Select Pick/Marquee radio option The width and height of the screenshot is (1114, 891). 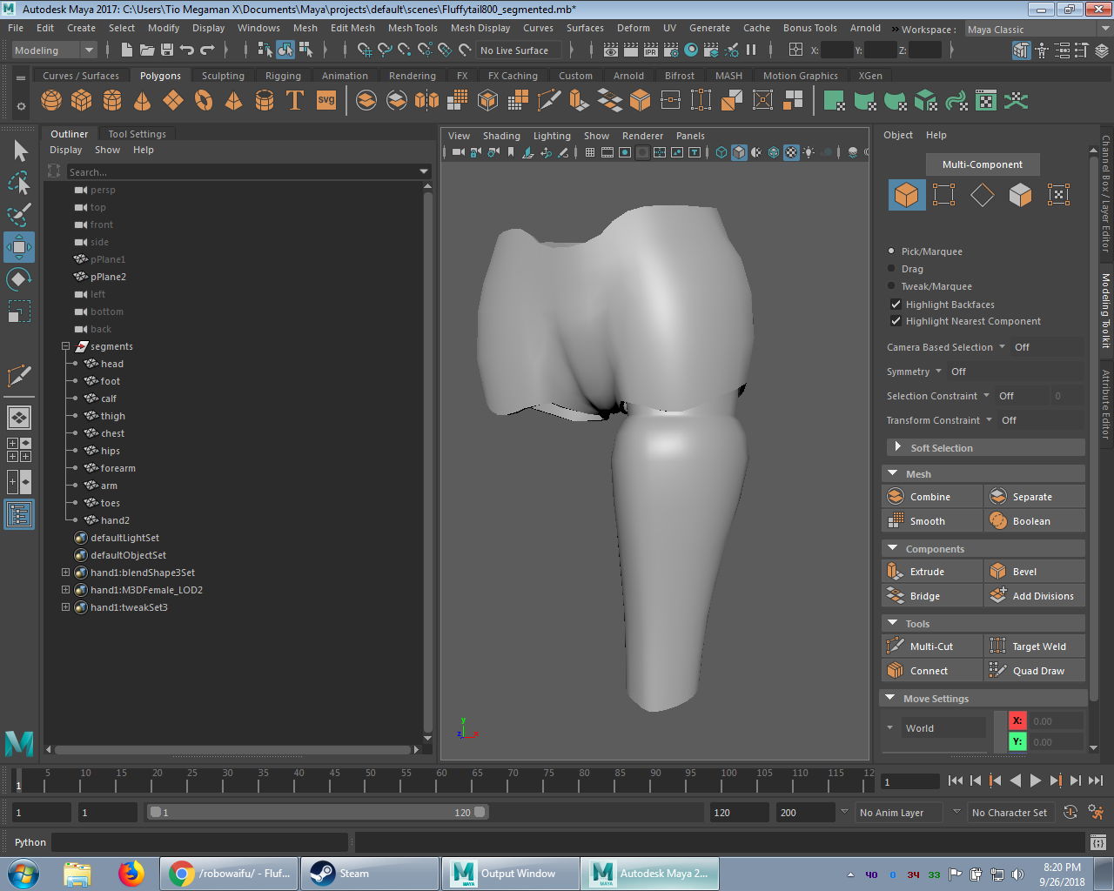[891, 251]
